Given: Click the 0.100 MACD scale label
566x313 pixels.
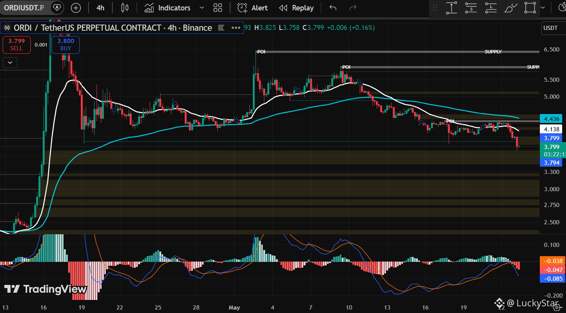Looking at the screenshot, I should pyautogui.click(x=552, y=245).
